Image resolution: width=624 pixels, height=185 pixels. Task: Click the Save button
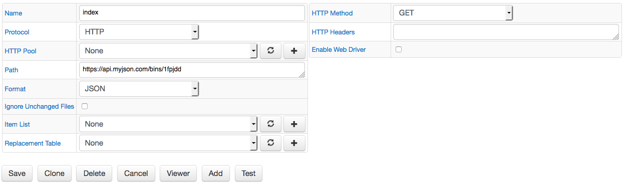tap(17, 174)
